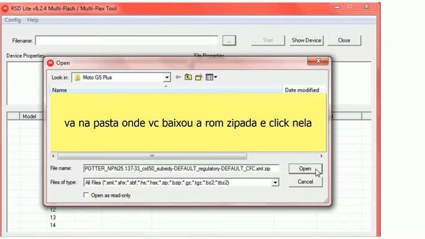
Task: Click the left scroll arrow of file list
Action: [x=53, y=156]
